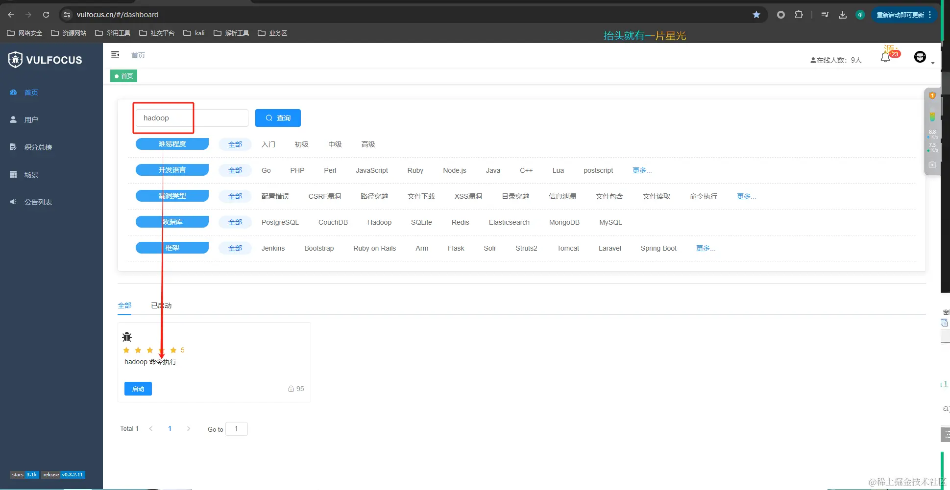Filter language by Java
The width and height of the screenshot is (950, 490).
tap(493, 170)
